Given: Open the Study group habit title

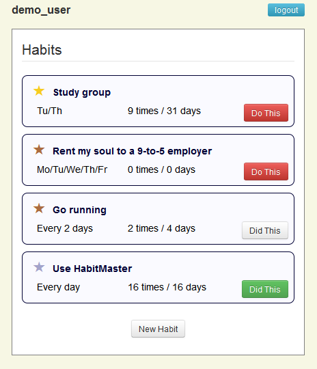Looking at the screenshot, I should click(82, 92).
